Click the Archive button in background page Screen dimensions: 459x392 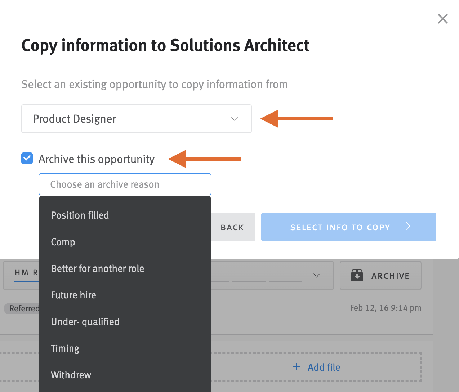[380, 275]
